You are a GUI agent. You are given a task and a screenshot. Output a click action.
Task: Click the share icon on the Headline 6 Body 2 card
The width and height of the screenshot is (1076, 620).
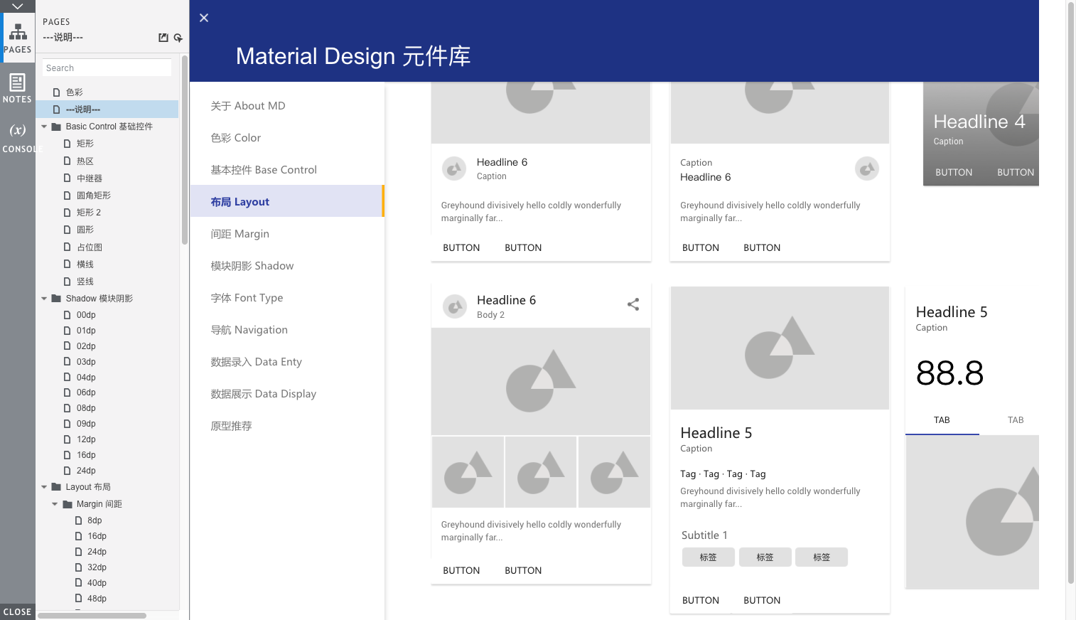pyautogui.click(x=633, y=304)
